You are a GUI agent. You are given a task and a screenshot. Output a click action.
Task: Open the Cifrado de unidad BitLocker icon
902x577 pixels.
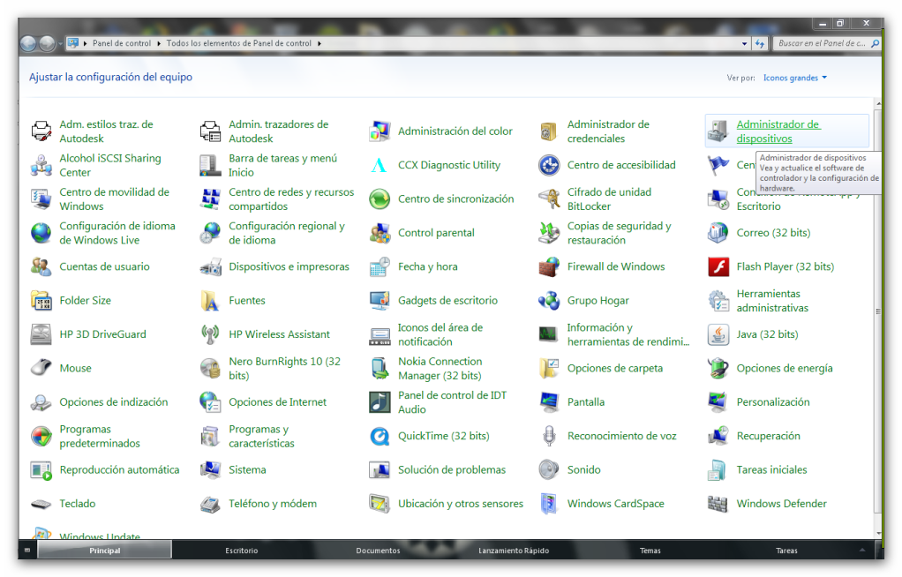(549, 199)
